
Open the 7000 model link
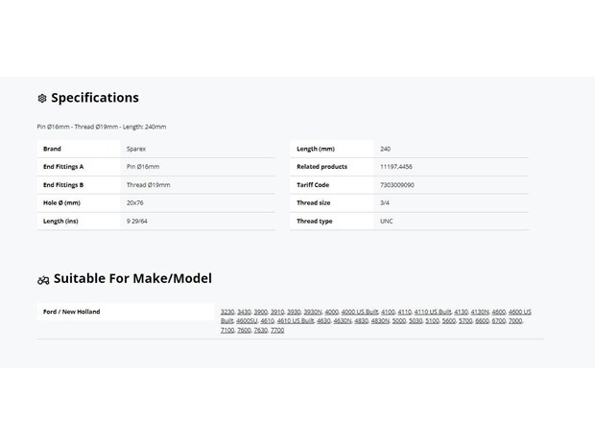(515, 321)
